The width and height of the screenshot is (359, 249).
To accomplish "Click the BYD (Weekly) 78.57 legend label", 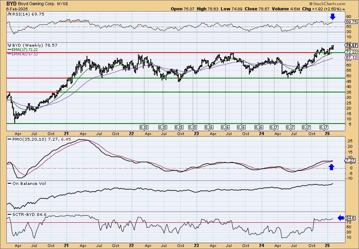I will point(35,45).
